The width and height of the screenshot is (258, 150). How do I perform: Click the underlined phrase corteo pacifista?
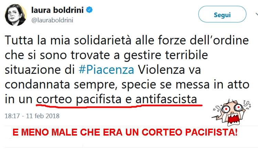79,99
